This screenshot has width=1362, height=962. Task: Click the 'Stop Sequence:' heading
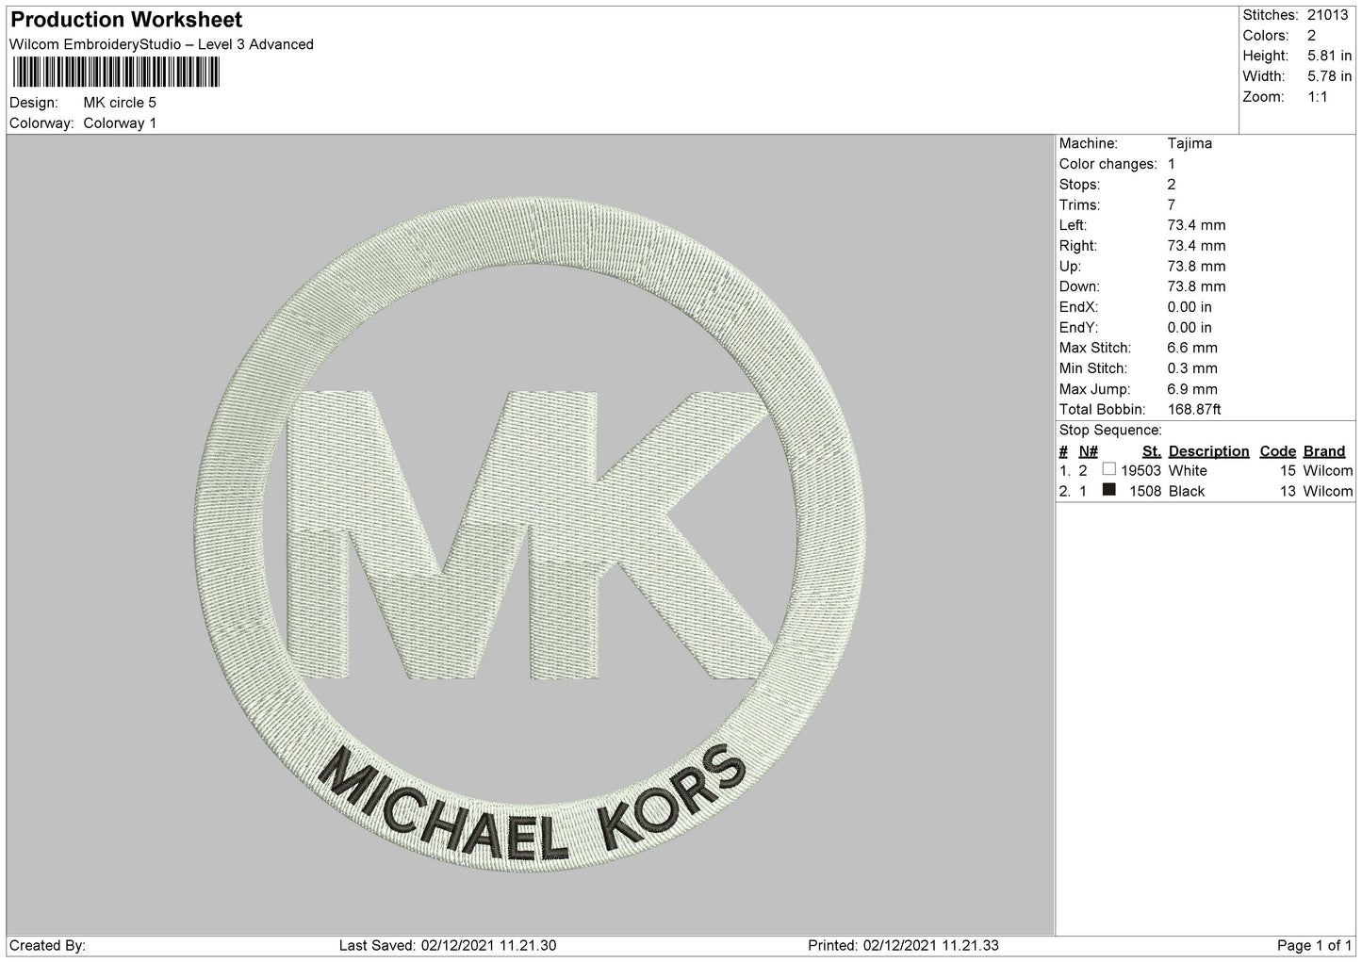(x=1110, y=431)
